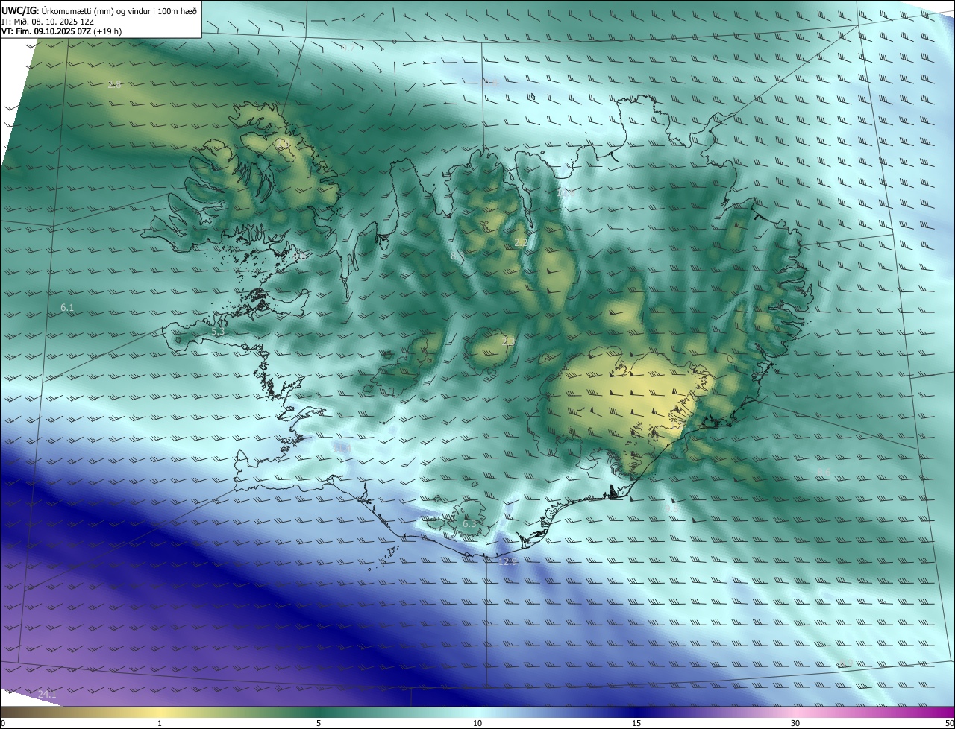Click the 6.3 value label
This screenshot has width=955, height=729.
point(469,524)
